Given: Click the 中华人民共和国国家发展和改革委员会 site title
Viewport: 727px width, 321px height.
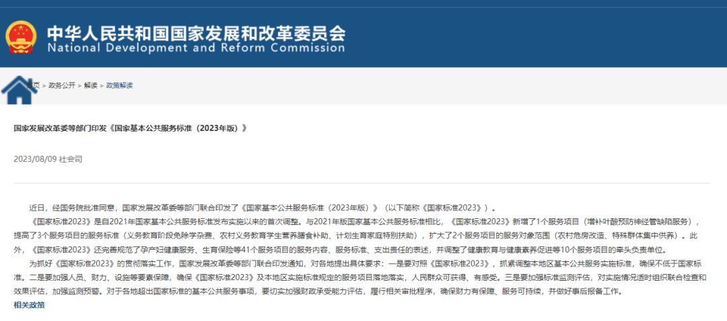Looking at the screenshot, I should coord(195,32).
